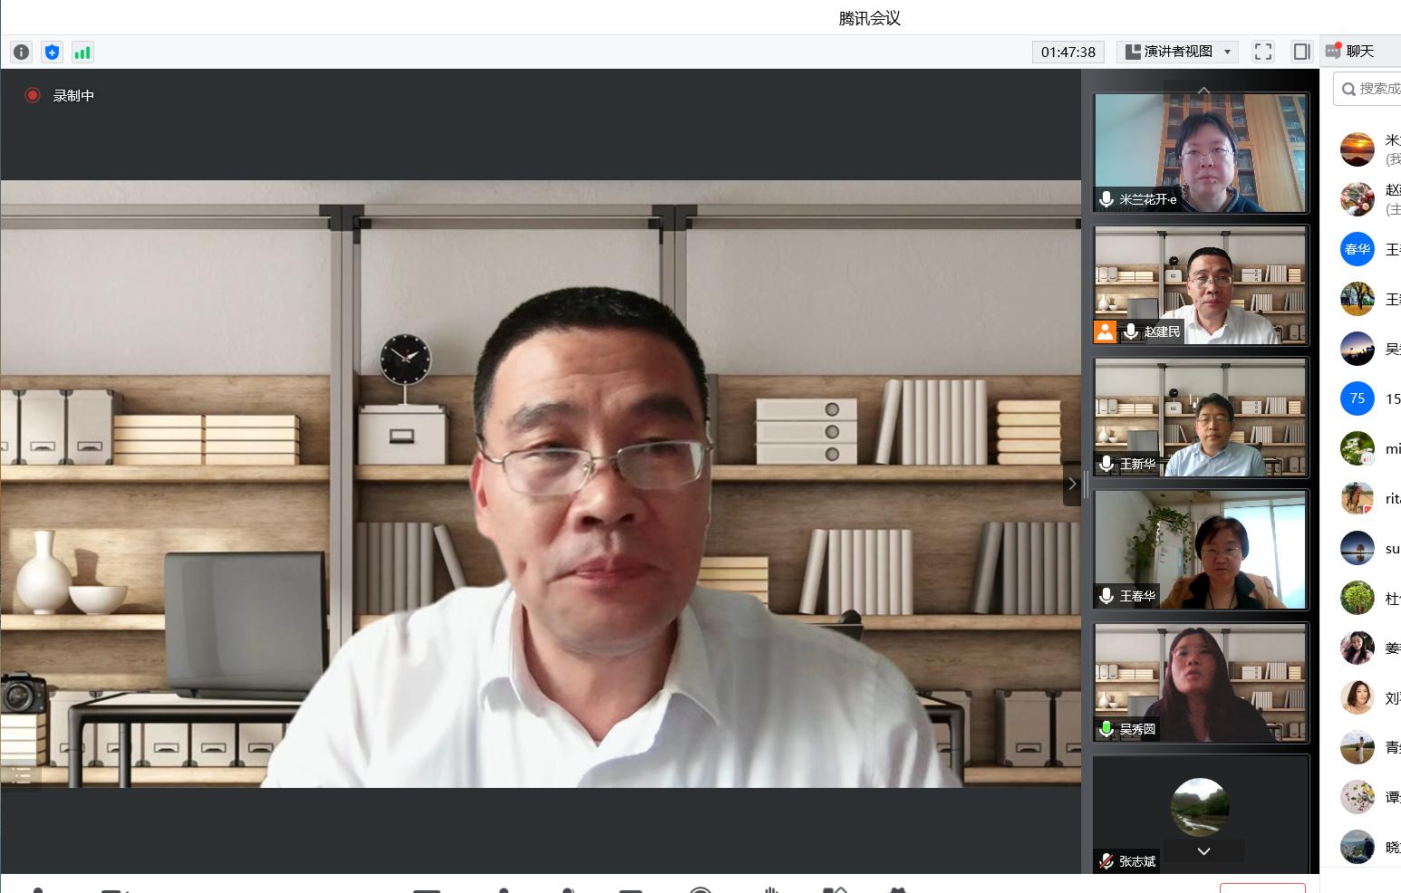Click the orange host icon beside 赵建民
The height and width of the screenshot is (893, 1401).
click(1105, 331)
